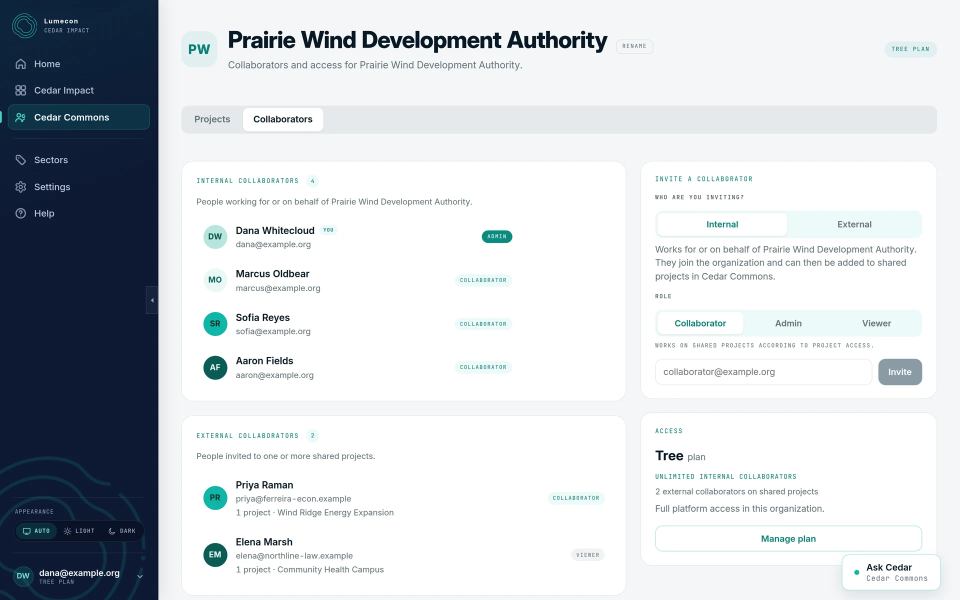Open the Ask Cedar assistant
The height and width of the screenshot is (600, 960).
[x=891, y=572]
